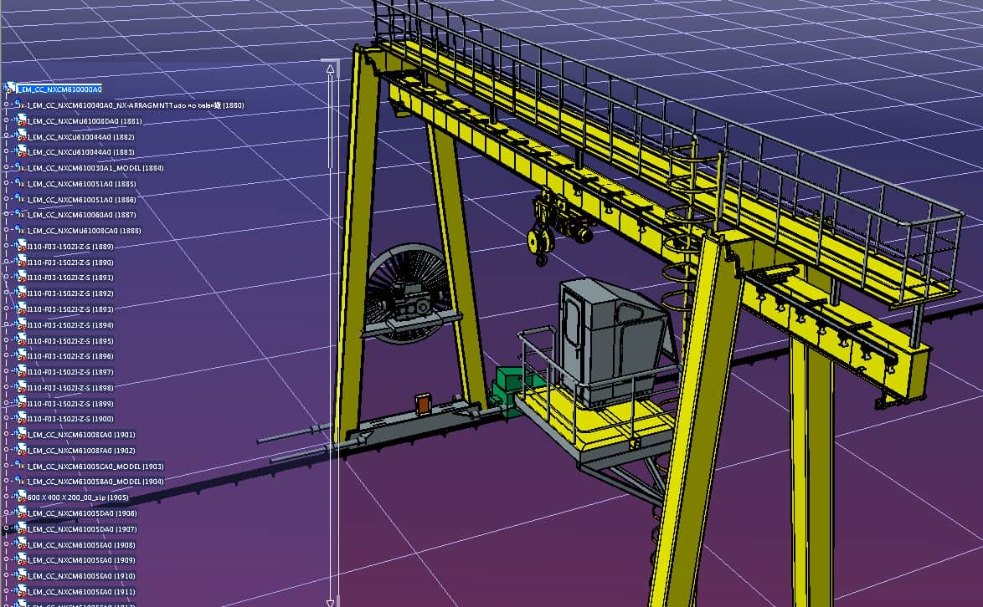Expand node 1_EM_CC_NXCM61005EA0 (1910)
Image resolution: width=983 pixels, height=607 pixels.
(x=6, y=576)
